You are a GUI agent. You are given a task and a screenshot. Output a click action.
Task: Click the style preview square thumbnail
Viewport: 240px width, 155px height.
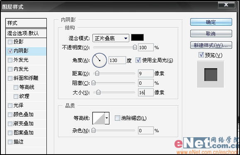click(x=211, y=74)
